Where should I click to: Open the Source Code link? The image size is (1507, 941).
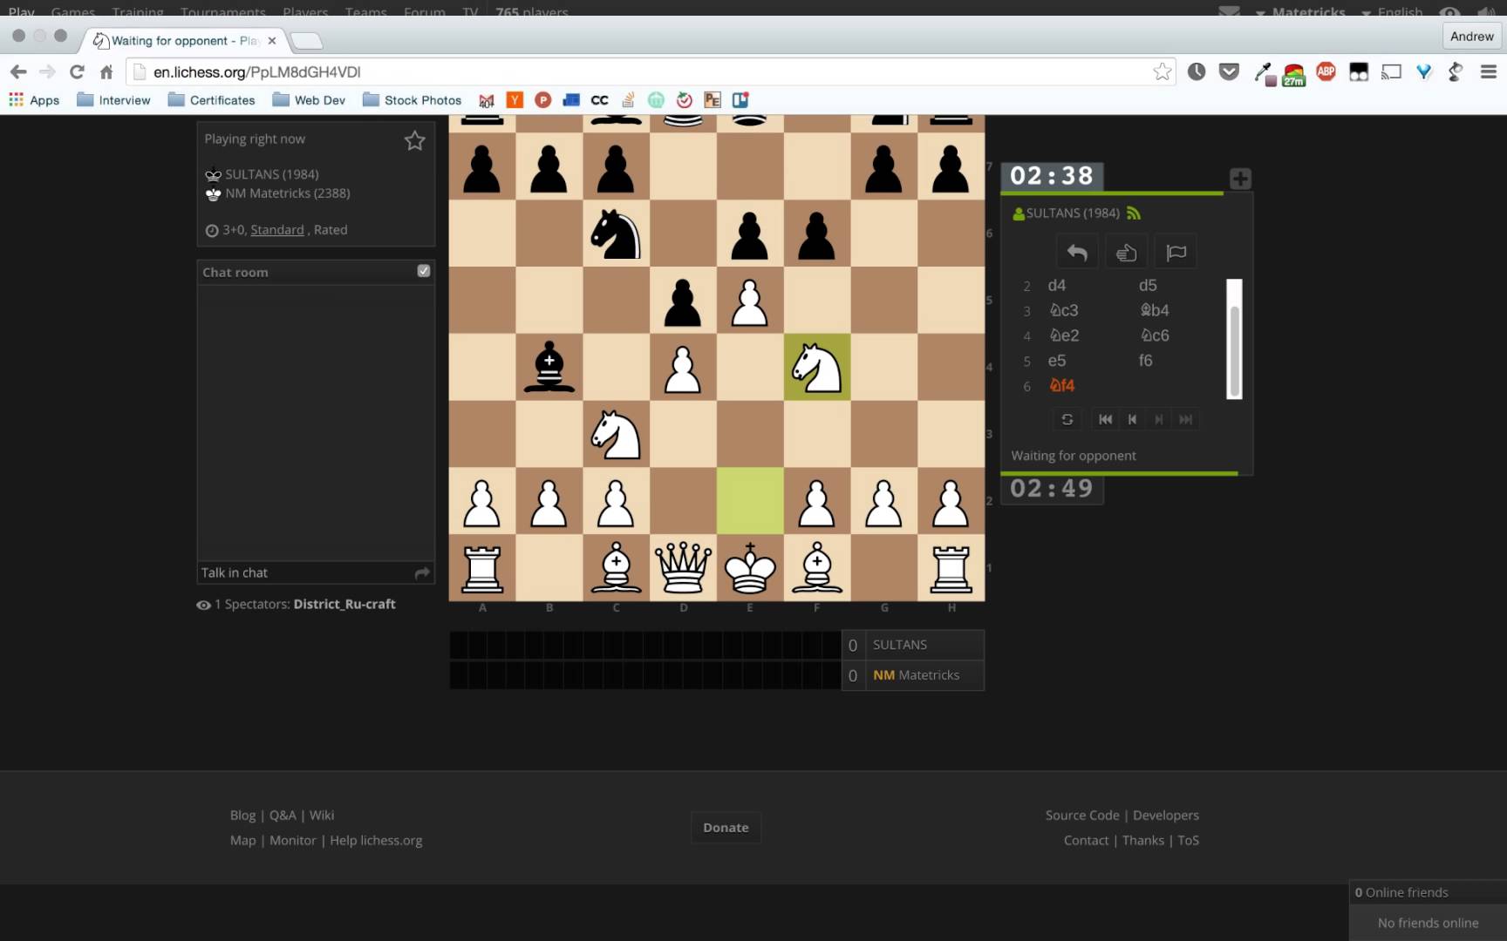click(x=1081, y=816)
